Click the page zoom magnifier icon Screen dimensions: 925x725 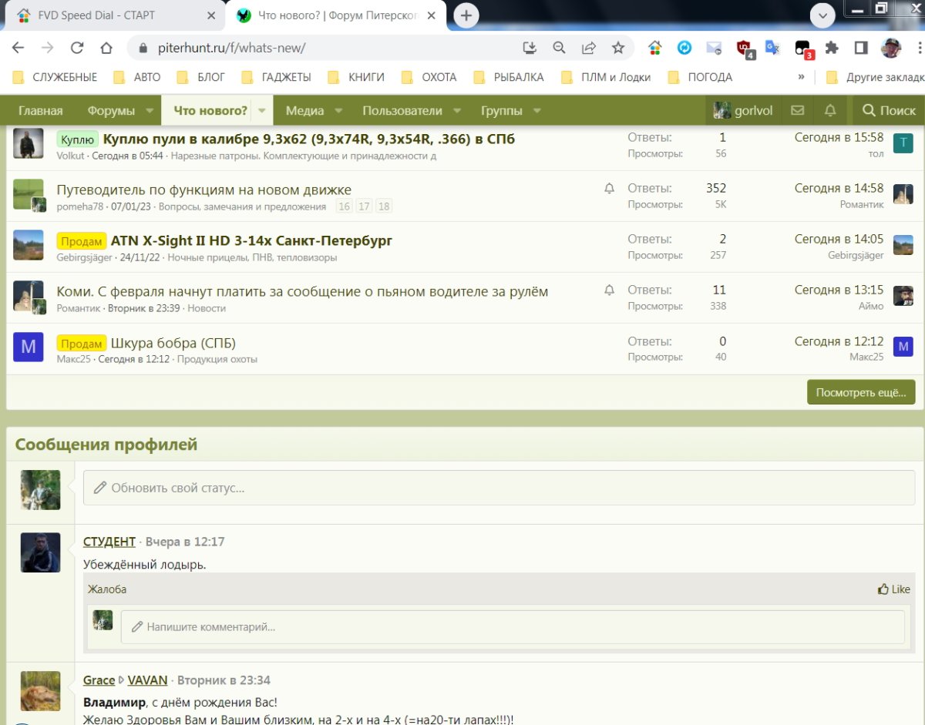(560, 48)
